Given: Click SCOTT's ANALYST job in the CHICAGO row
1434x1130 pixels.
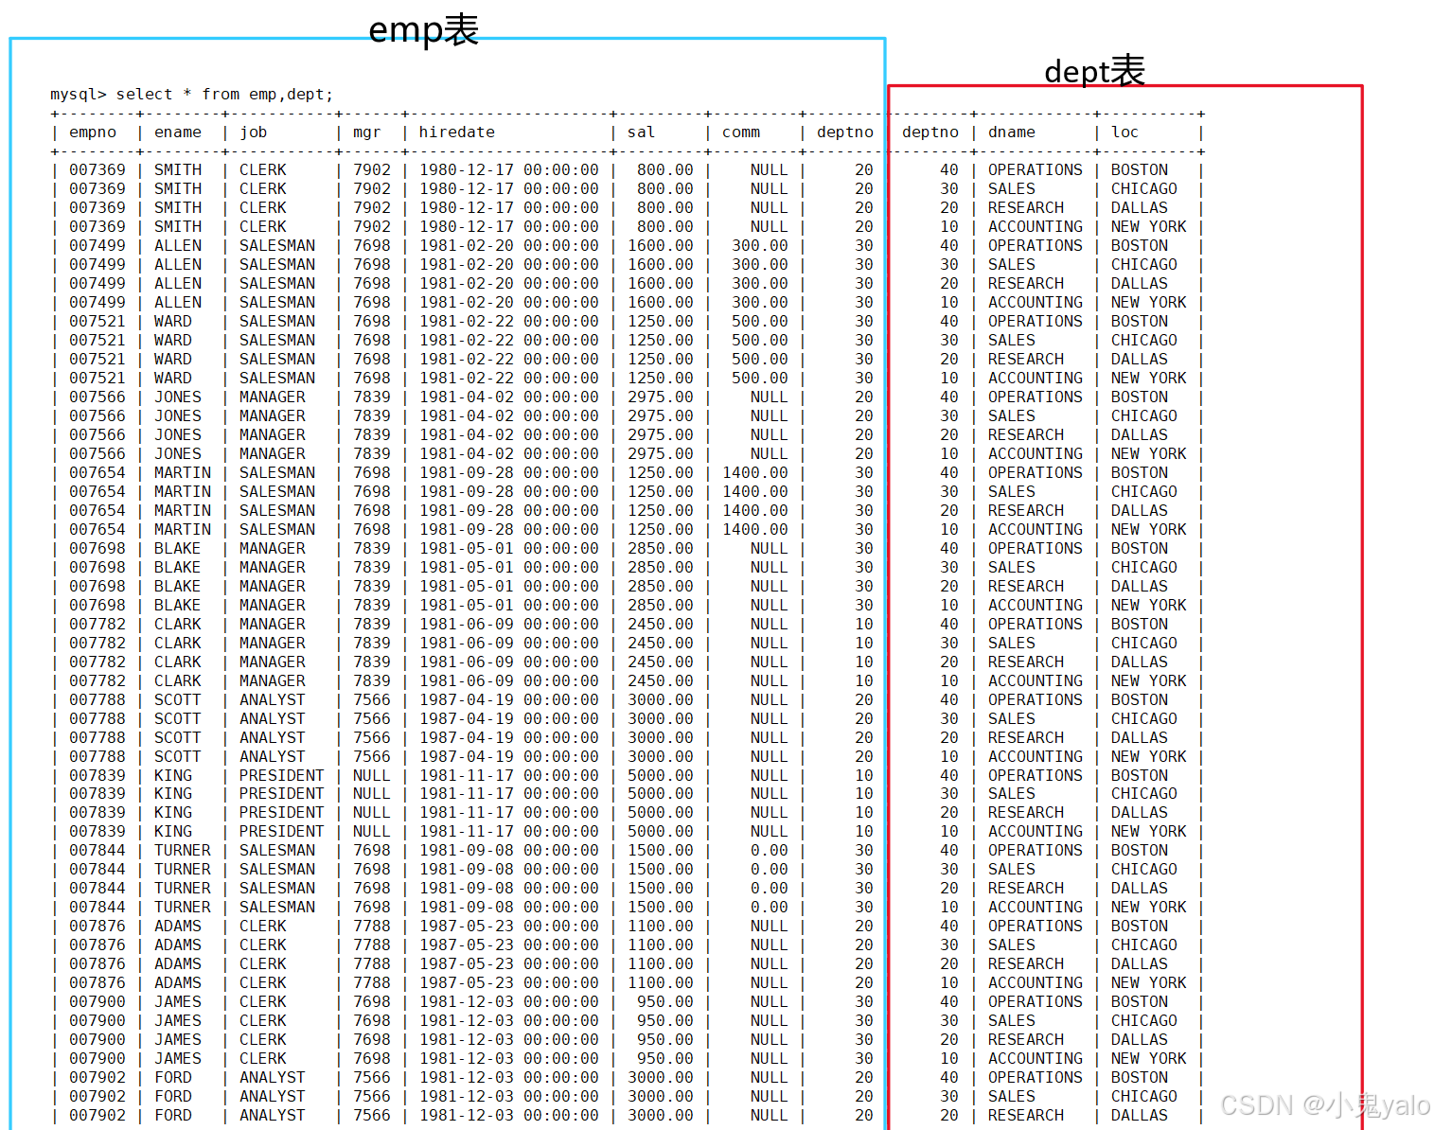Looking at the screenshot, I should 273,719.
